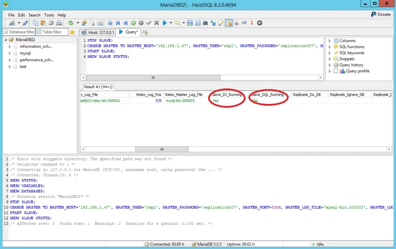Image resolution: width=396 pixels, height=249 pixels.
Task: Select the Result #1 (44×1) tab
Action: pos(99,87)
